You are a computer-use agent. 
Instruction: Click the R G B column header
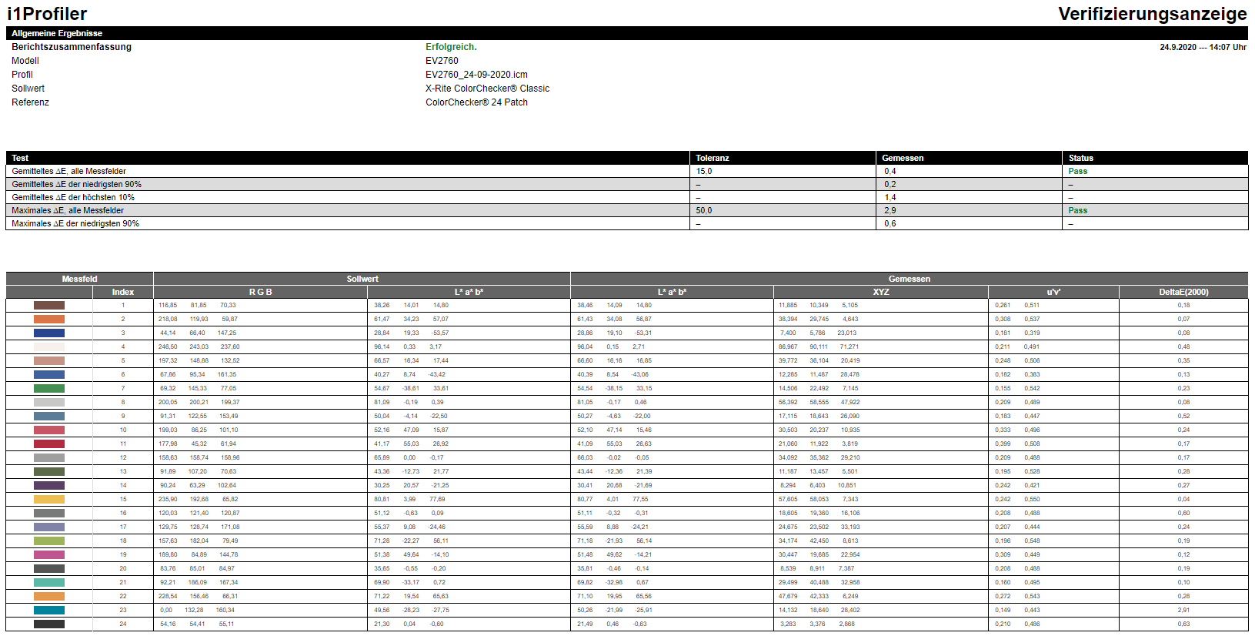(x=260, y=293)
